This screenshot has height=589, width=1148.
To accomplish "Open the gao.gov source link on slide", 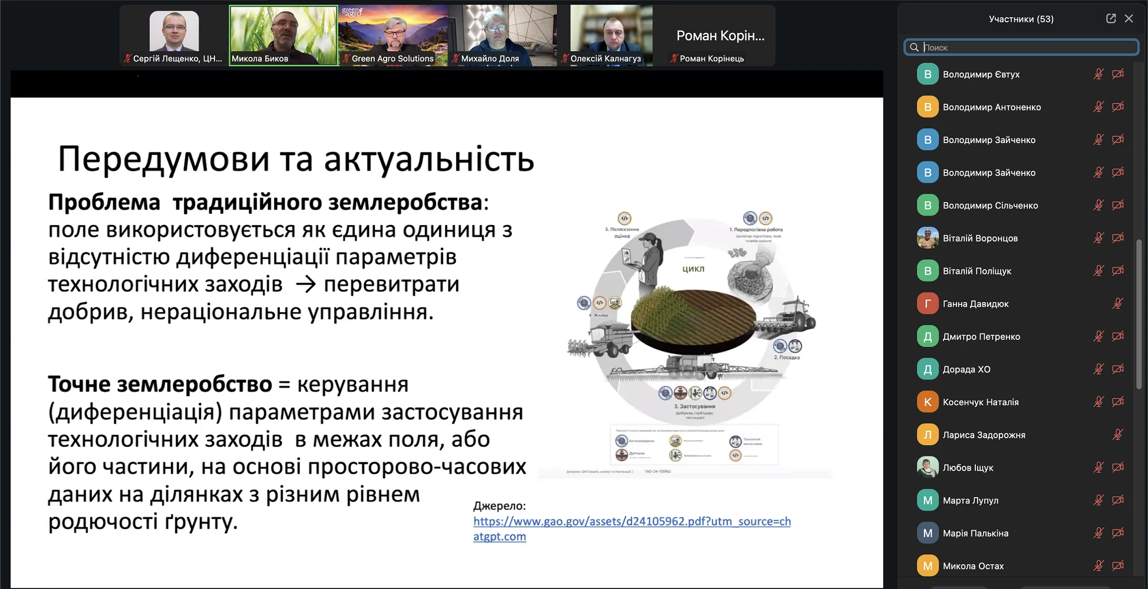I will (631, 522).
